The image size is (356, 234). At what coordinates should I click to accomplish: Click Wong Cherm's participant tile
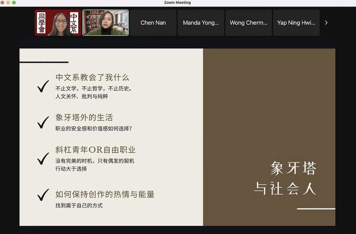point(249,23)
